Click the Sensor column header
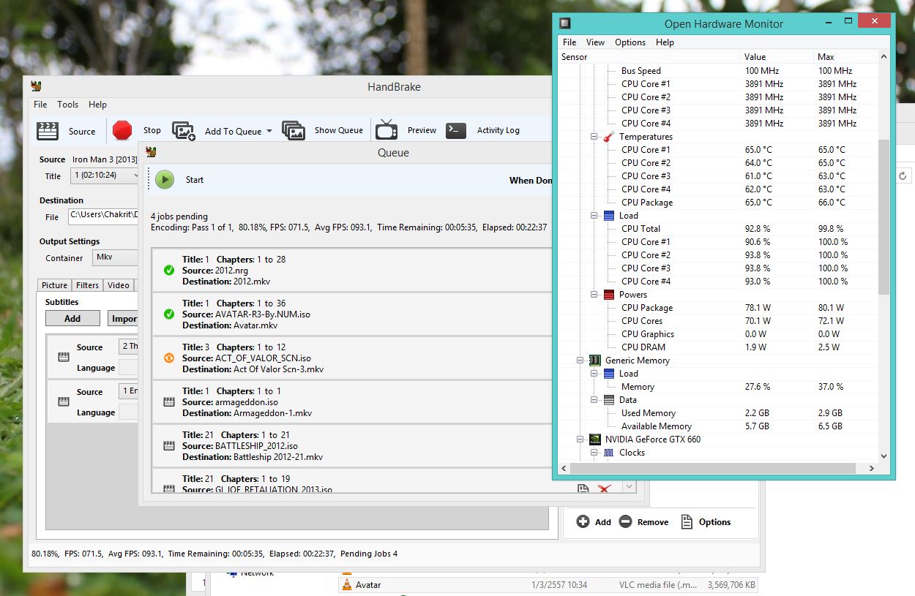The height and width of the screenshot is (596, 915). pyautogui.click(x=650, y=57)
